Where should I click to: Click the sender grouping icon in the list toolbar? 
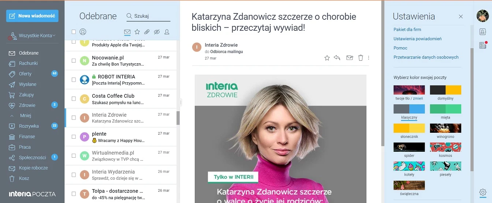83,32
